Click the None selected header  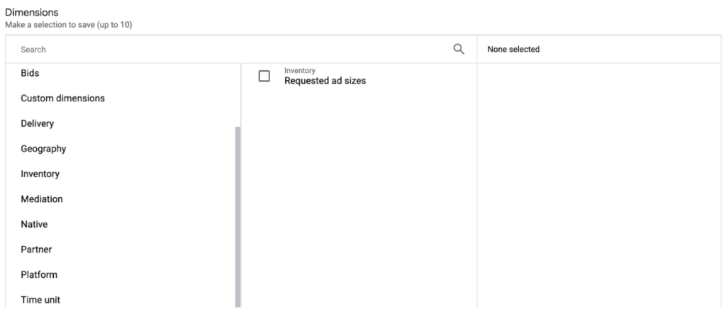tap(513, 50)
